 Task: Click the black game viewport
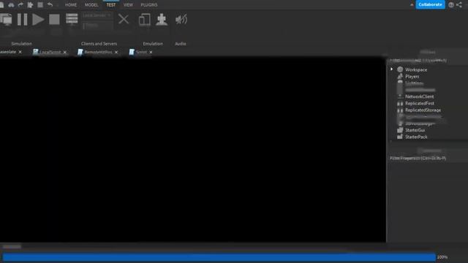[x=193, y=149]
